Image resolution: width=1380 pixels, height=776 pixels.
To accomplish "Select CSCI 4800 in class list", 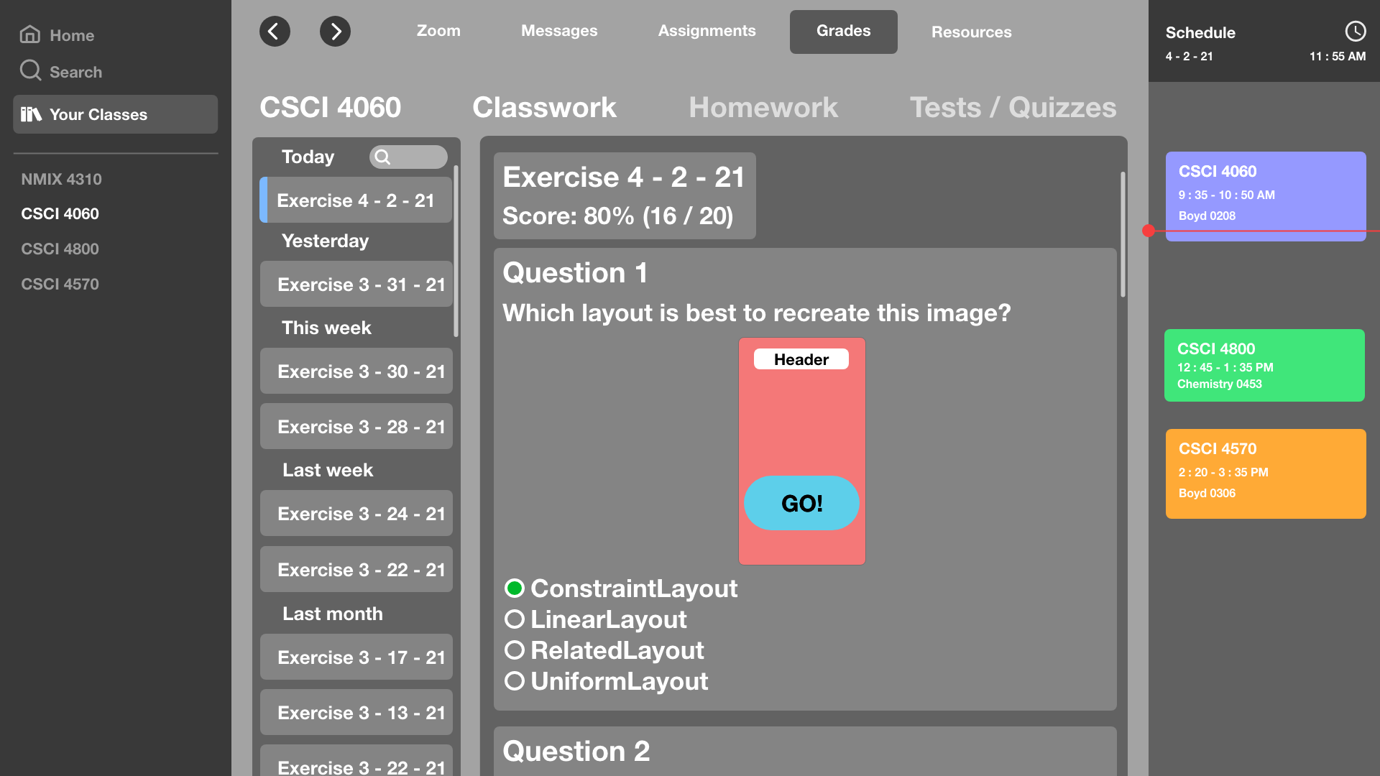I will coord(60,249).
